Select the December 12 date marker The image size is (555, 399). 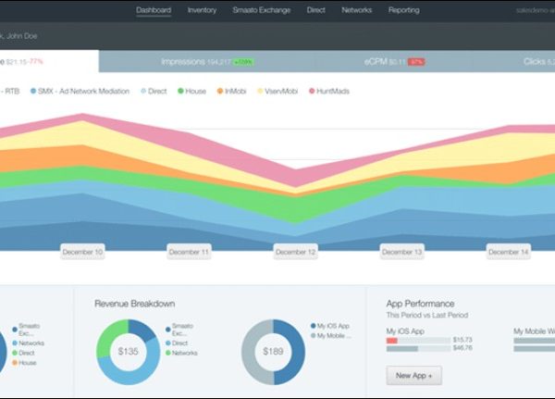296,252
